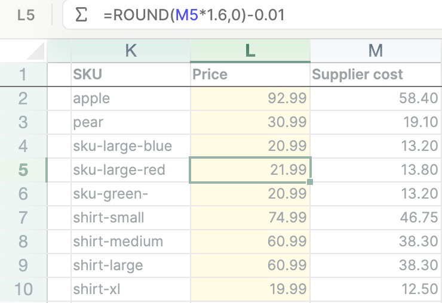Image resolution: width=442 pixels, height=303 pixels.
Task: Select row 9 header
Action: 23,265
